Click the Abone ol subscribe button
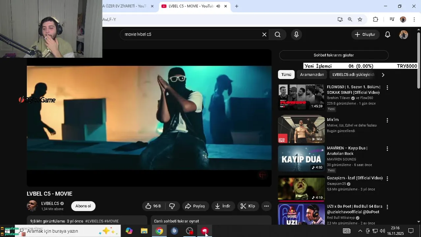The width and height of the screenshot is (421, 237). [83, 206]
